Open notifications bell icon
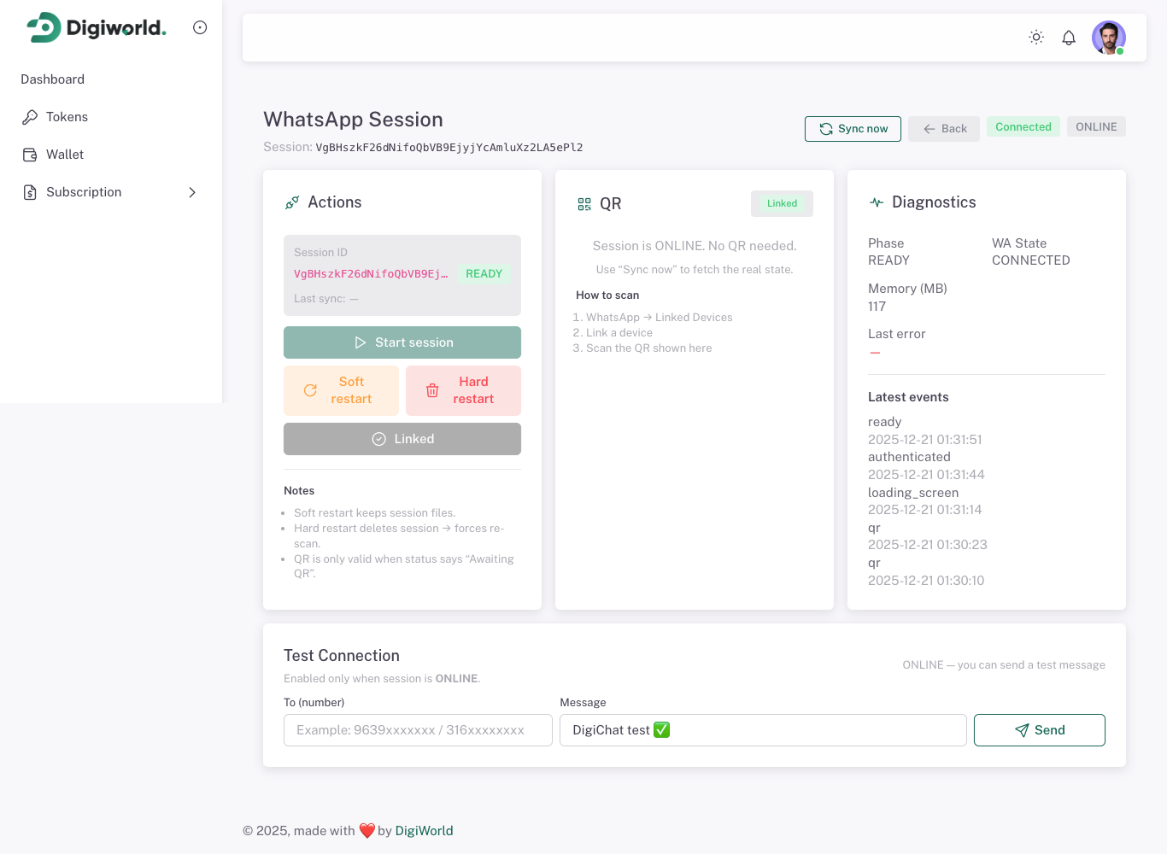The image size is (1167, 854). click(1069, 38)
